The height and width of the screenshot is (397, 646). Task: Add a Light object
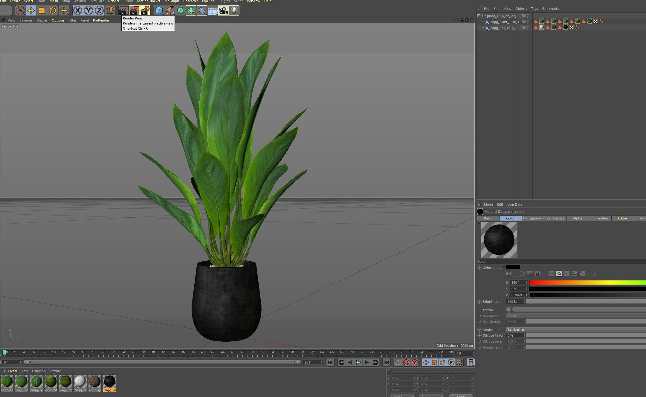[x=234, y=11]
